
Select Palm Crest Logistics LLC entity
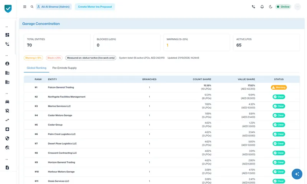[62, 134]
